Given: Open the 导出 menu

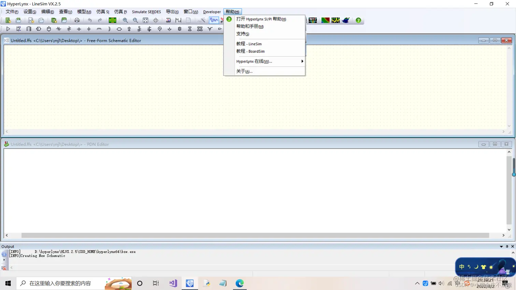Looking at the screenshot, I should (x=172, y=12).
